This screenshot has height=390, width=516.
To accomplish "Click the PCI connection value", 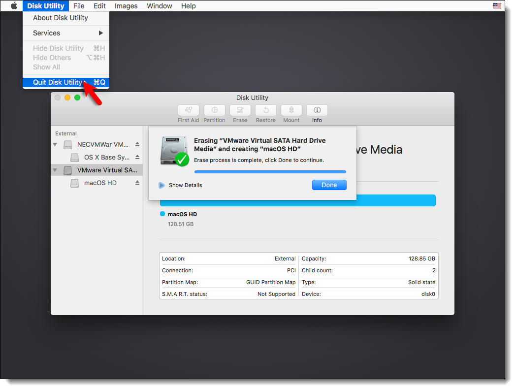I will [x=291, y=270].
